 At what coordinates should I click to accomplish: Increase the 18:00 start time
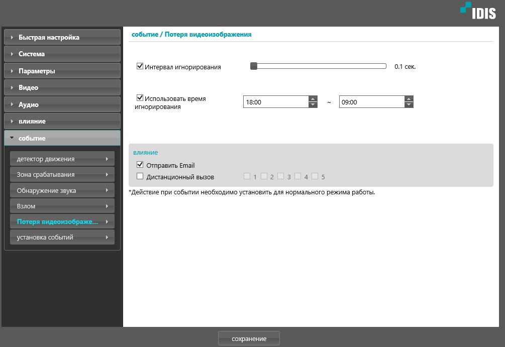313,99
